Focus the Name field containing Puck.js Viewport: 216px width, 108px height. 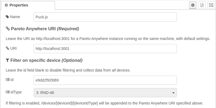(x=105, y=17)
